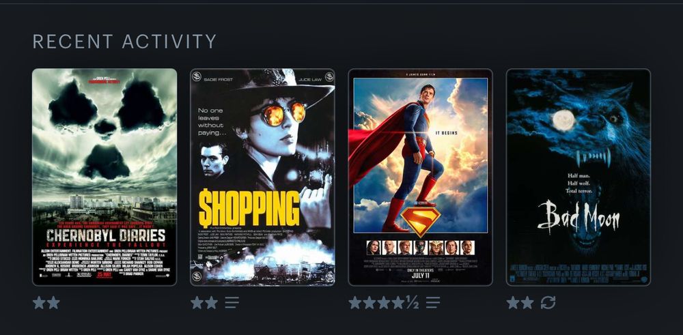This screenshot has height=335, width=683.
Task: Open the review icon beside Shopping's rating
Action: [x=232, y=302]
